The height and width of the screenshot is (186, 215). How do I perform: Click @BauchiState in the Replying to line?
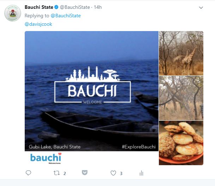coord(66,16)
